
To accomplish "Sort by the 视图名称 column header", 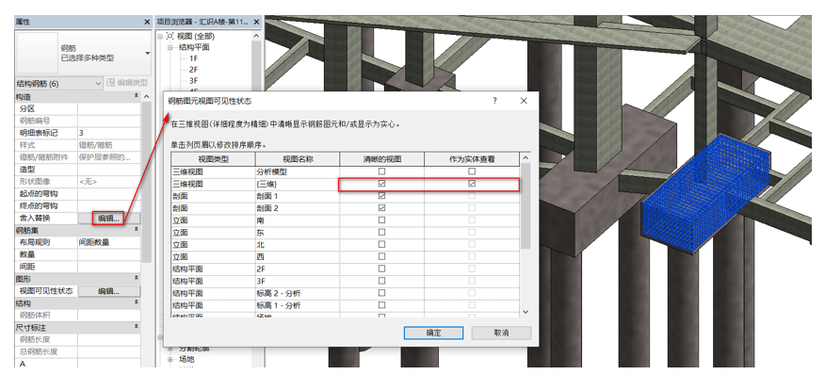I will click(298, 158).
